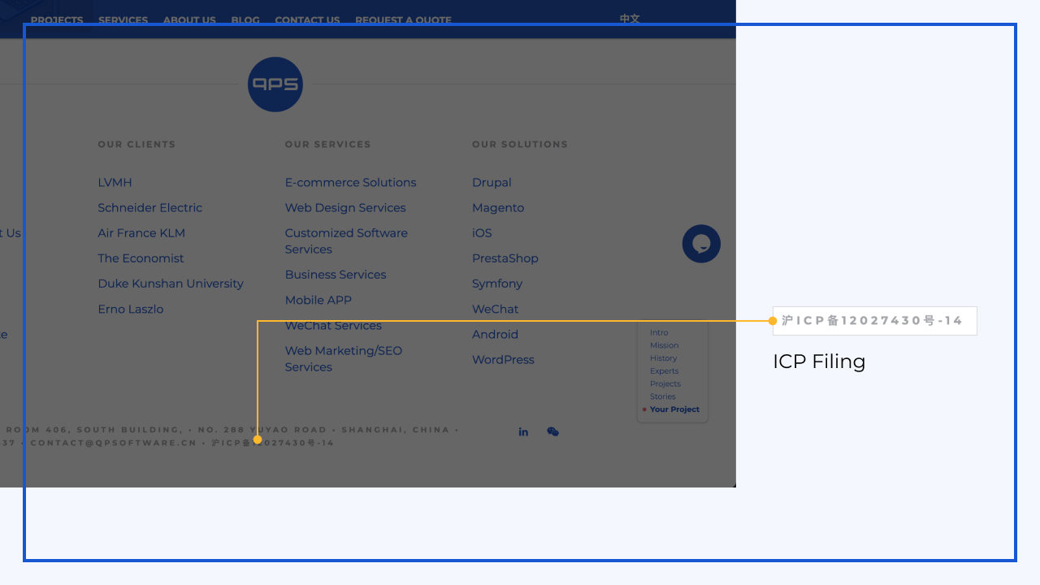Viewport: 1040px width, 585px height.
Task: Switch language to 中文
Action: point(630,19)
